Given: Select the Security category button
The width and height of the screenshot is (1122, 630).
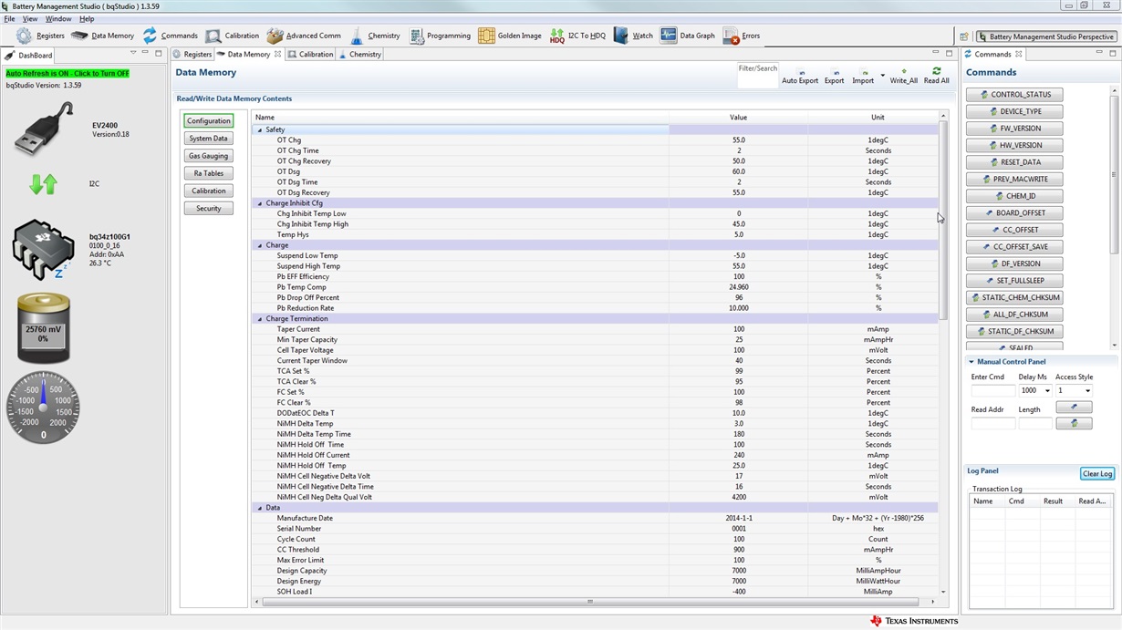Looking at the screenshot, I should click(x=209, y=209).
